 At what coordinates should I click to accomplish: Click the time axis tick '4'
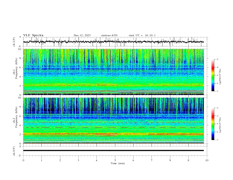[x=96, y=160]
